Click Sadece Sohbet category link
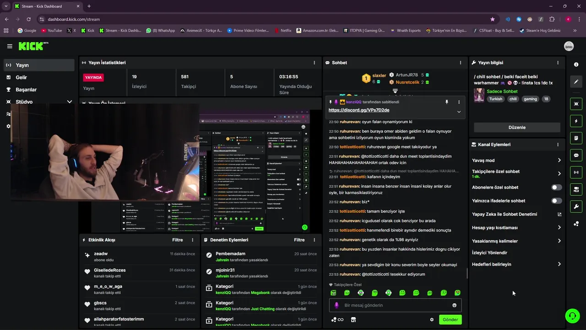Screen dimensions: 586x330 [502, 92]
